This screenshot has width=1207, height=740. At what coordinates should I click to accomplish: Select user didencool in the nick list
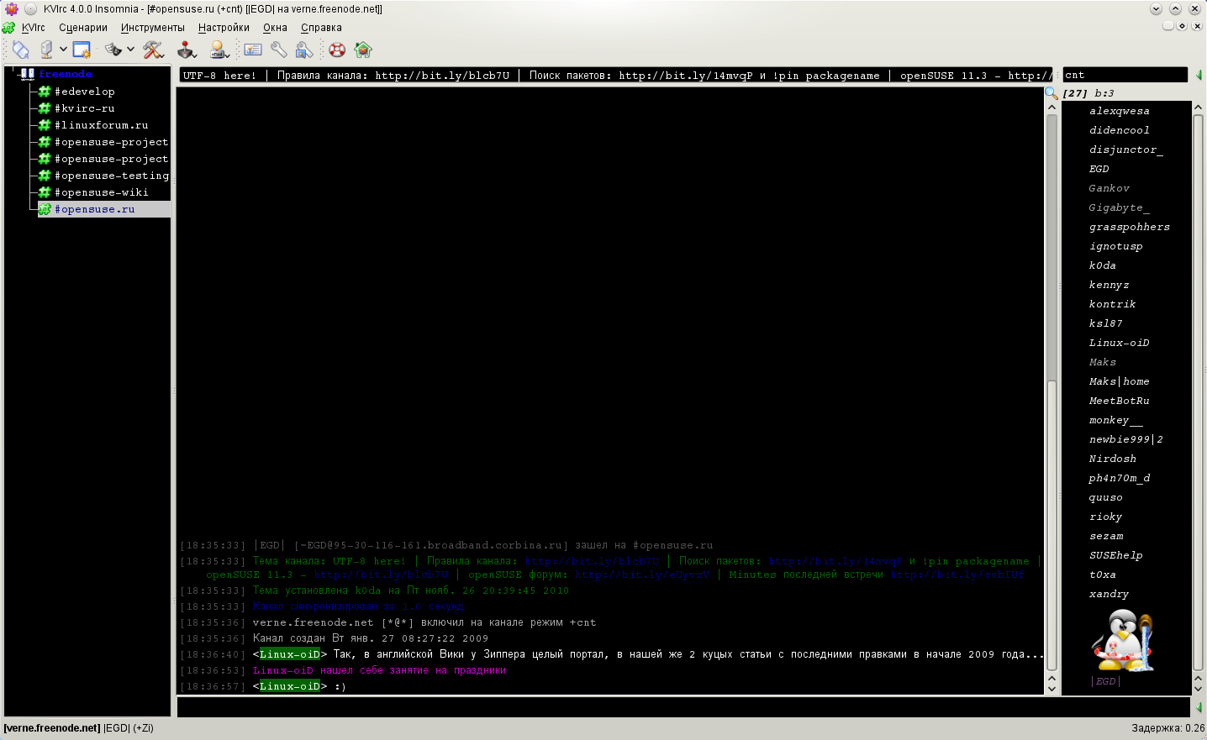pyautogui.click(x=1119, y=130)
